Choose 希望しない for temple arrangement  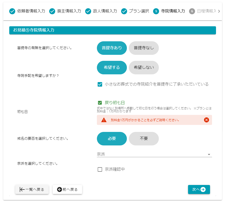tap(144, 68)
